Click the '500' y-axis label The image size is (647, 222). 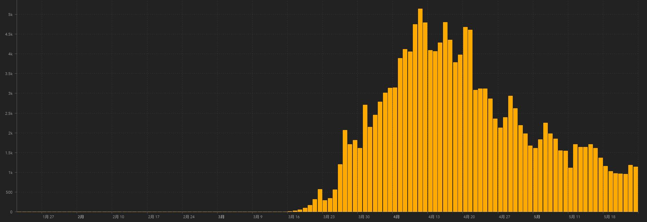tap(9, 192)
